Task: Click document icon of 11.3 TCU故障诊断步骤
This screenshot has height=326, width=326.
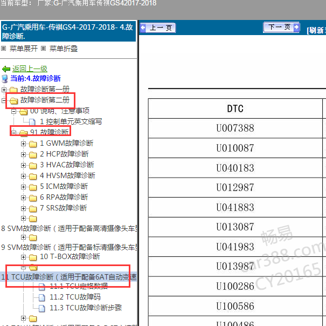Action: click(42, 309)
